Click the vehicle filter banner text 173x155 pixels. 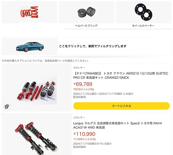coord(93,46)
